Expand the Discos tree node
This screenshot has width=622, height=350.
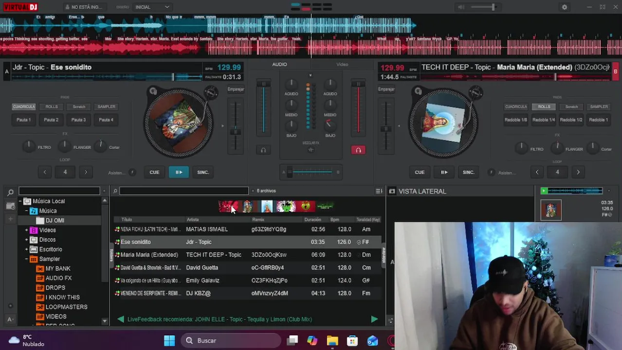[x=27, y=240]
